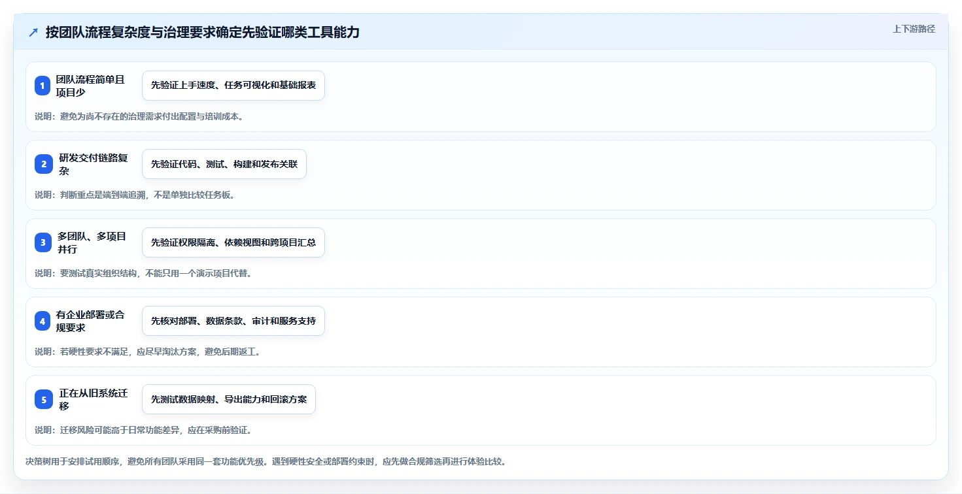
Task: Click step number 4 badge
Action: pyautogui.click(x=43, y=321)
